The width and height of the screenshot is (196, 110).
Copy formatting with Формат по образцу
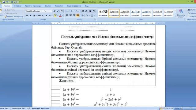tap(14, 16)
